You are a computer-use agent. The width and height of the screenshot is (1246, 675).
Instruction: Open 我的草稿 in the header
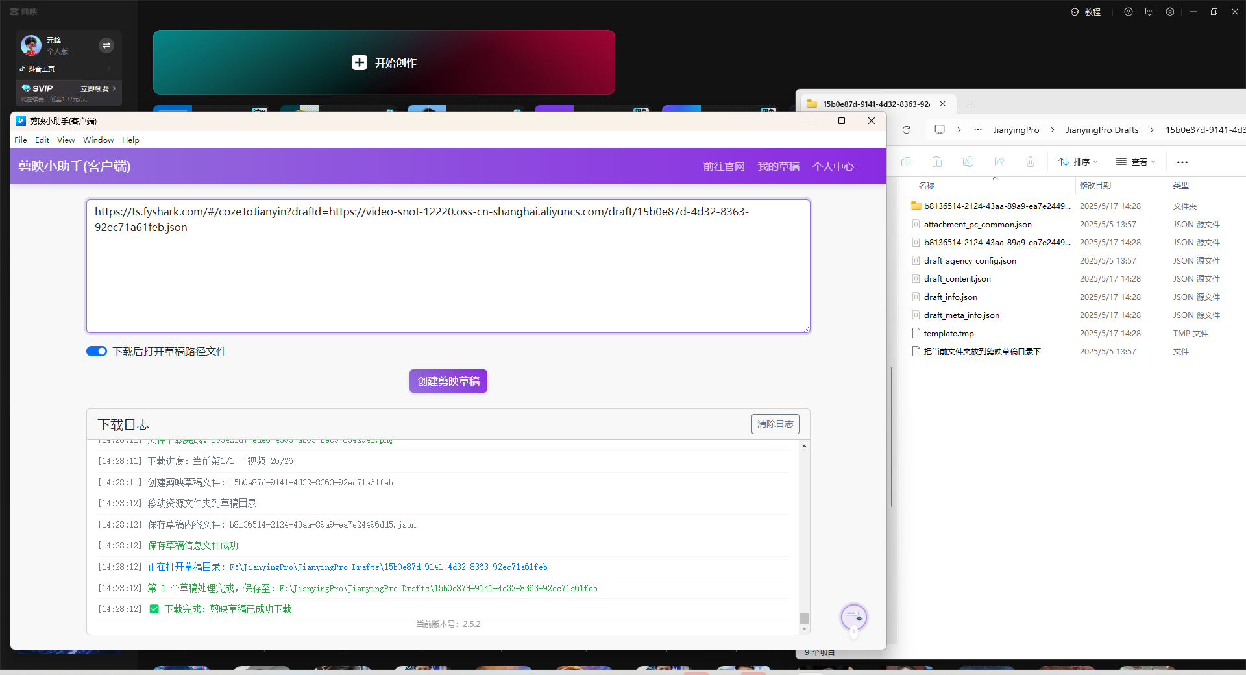point(779,166)
